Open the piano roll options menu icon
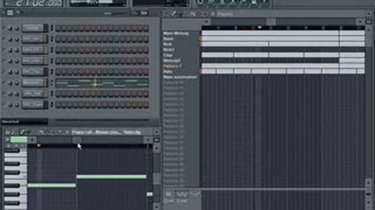The height and width of the screenshot is (210, 375). (x=8, y=132)
